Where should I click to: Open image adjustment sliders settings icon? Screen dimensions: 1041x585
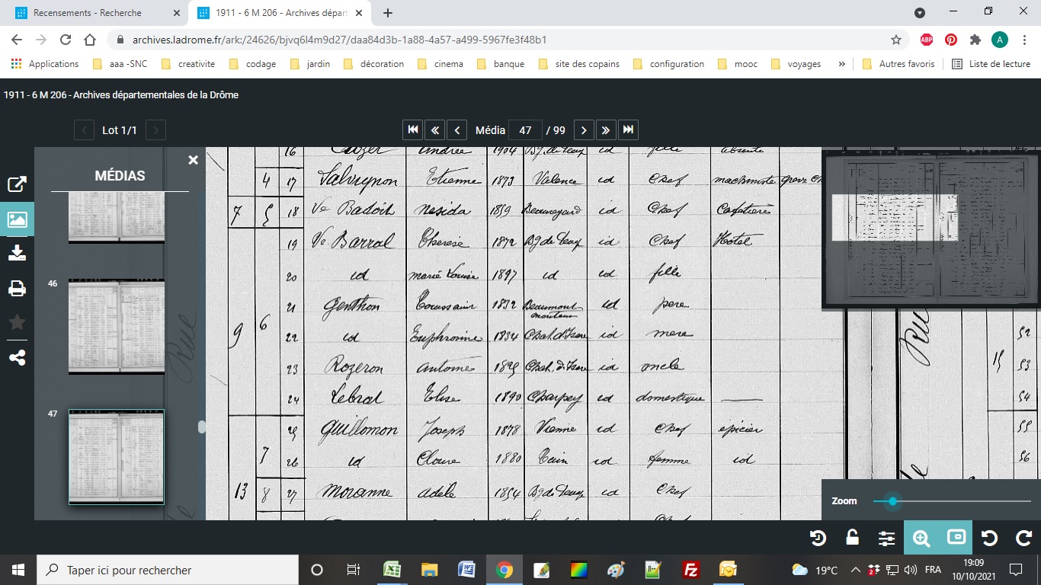886,538
